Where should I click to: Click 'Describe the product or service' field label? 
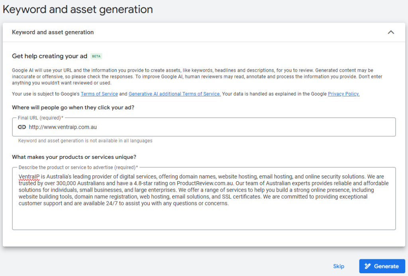pos(78,167)
